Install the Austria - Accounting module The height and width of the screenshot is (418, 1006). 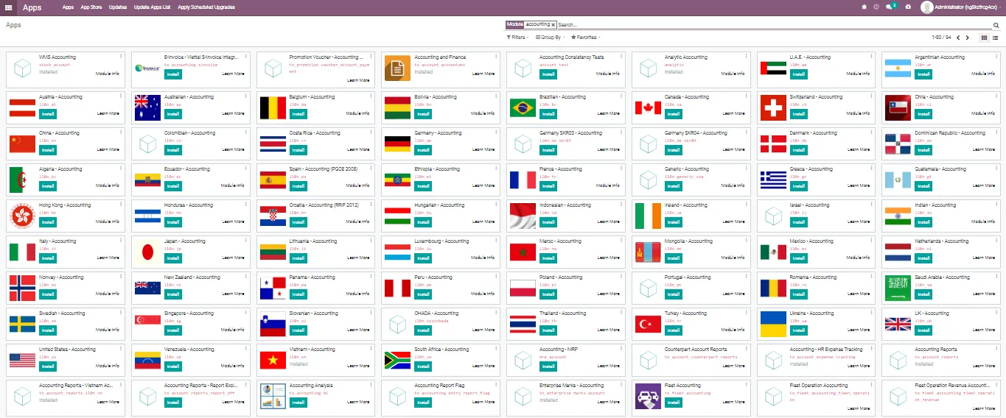point(48,113)
